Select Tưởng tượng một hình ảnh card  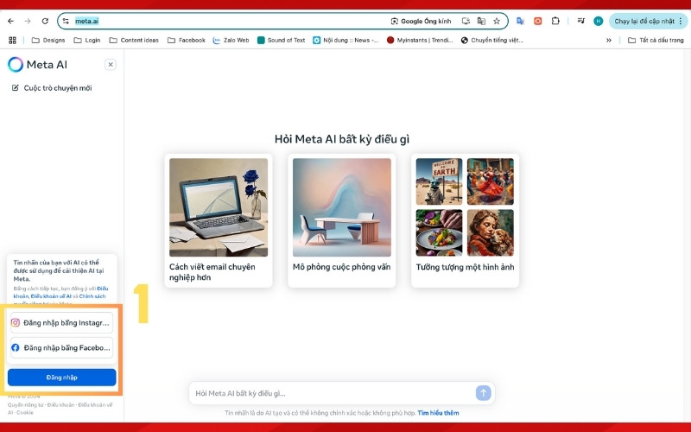pos(465,220)
